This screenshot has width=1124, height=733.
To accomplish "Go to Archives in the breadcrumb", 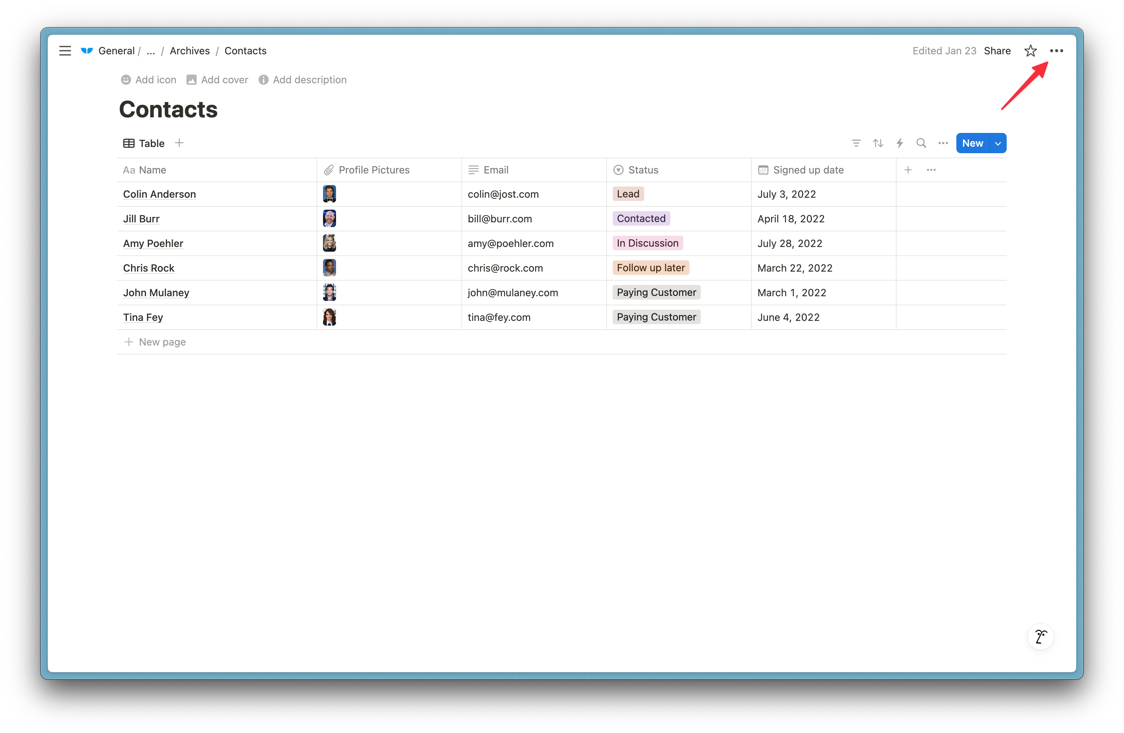I will coord(190,51).
